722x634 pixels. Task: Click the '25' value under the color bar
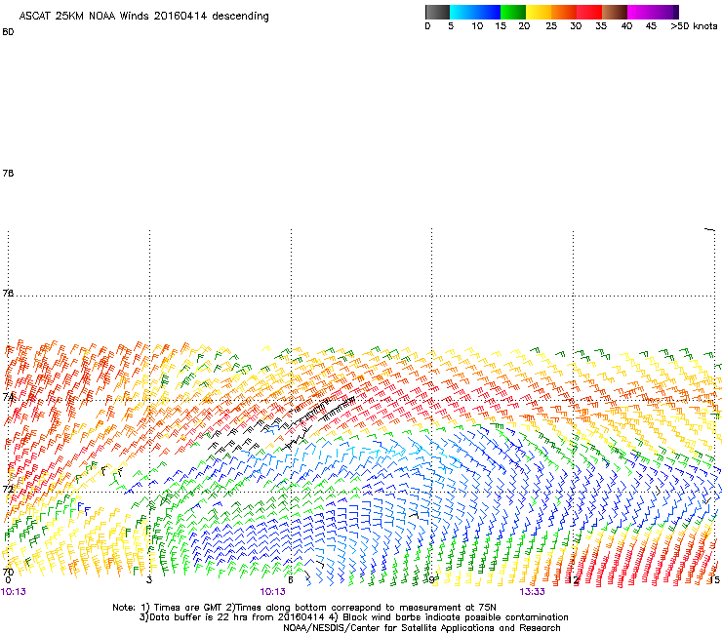coord(551,26)
